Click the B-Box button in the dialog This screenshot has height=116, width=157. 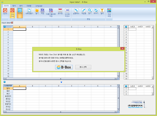64,67
